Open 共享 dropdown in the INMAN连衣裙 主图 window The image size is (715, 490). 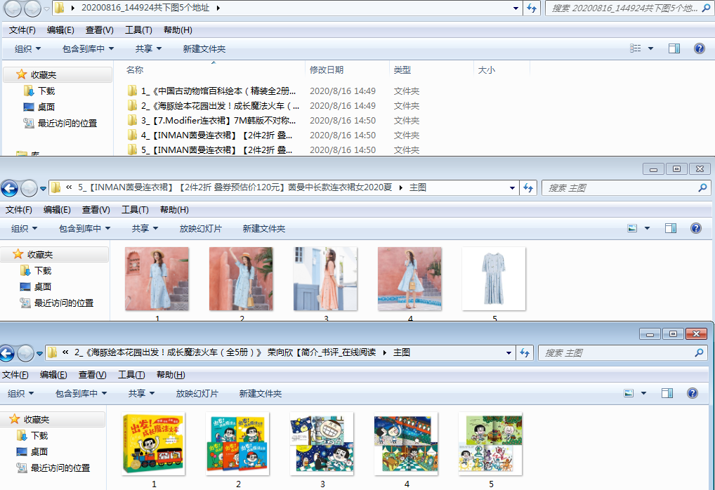(145, 228)
